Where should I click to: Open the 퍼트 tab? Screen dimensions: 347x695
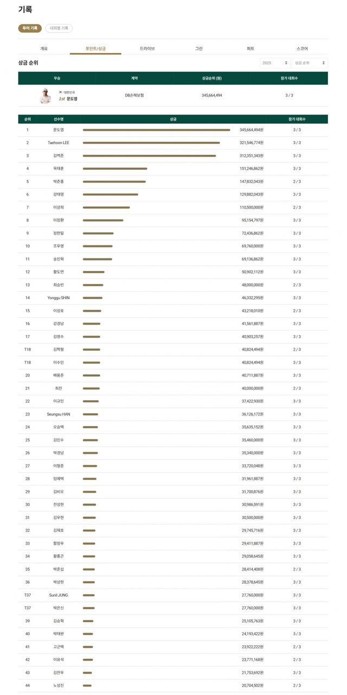pyautogui.click(x=250, y=49)
